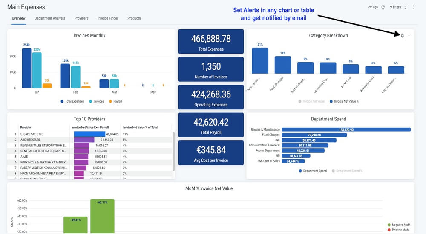Open the dashboard three-dot options menu
The width and height of the screenshot is (426, 234).
pyautogui.click(x=414, y=7)
